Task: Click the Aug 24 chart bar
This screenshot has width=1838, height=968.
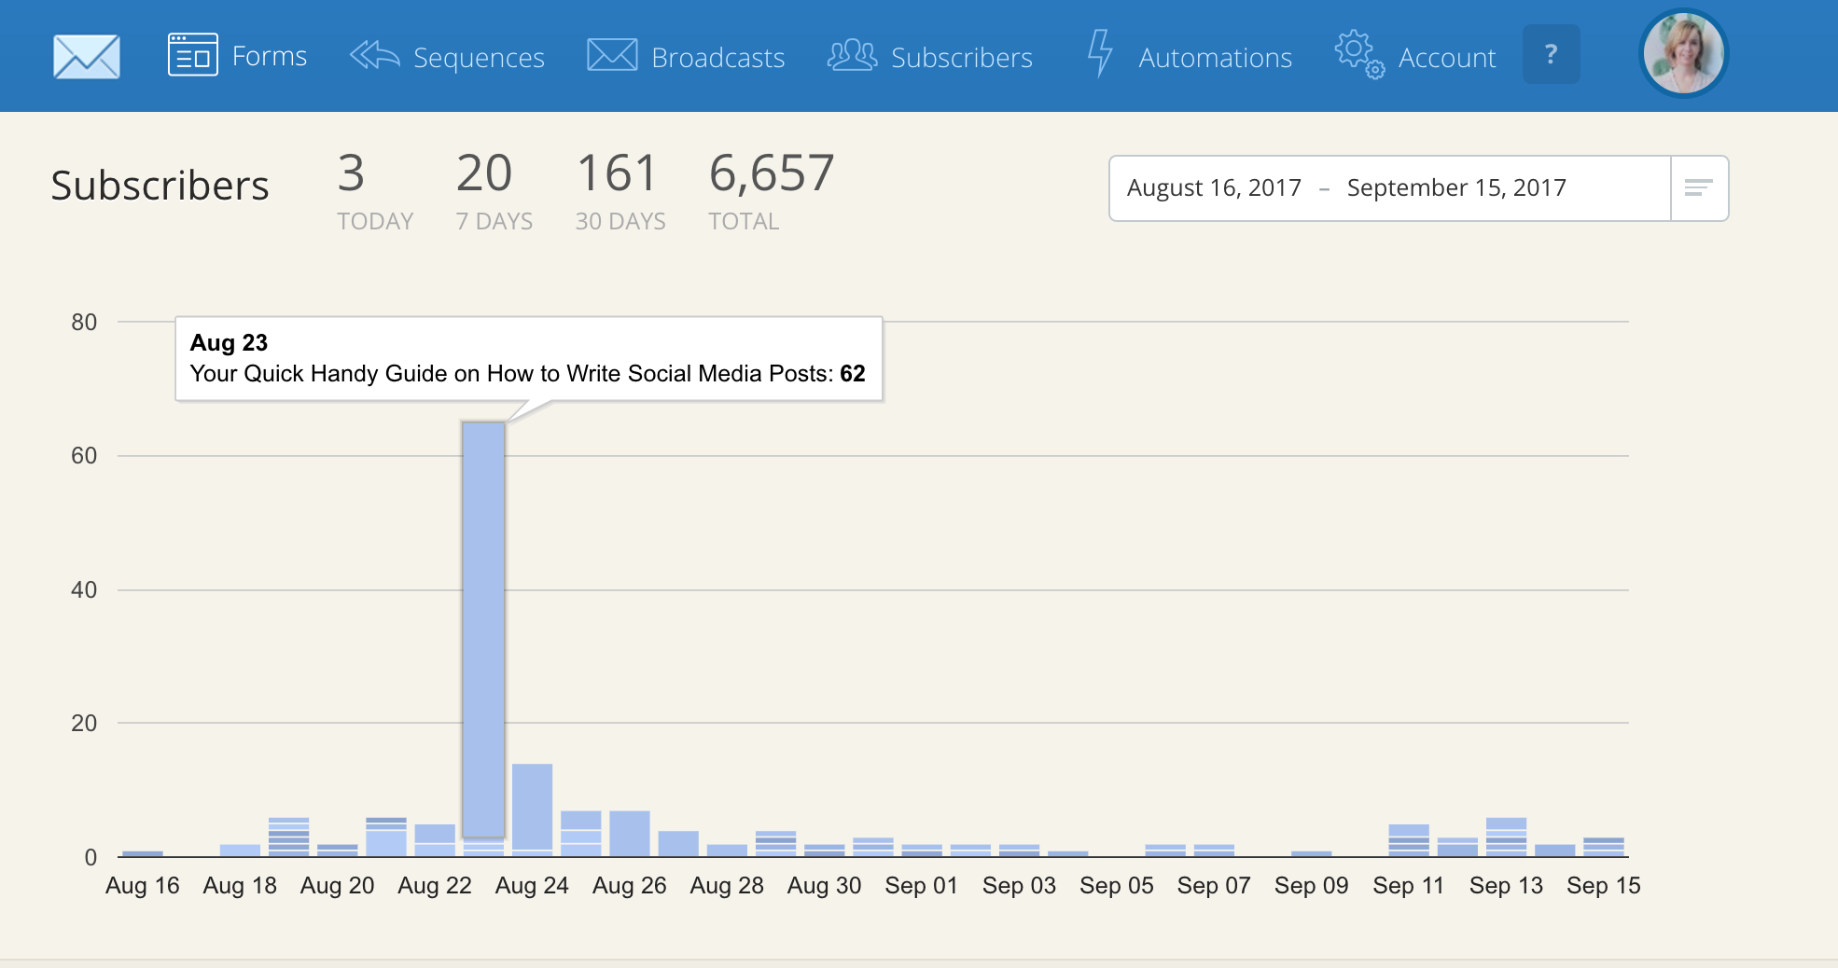Action: pos(532,808)
